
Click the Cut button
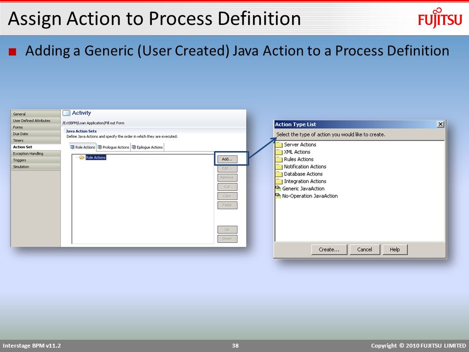point(227,187)
